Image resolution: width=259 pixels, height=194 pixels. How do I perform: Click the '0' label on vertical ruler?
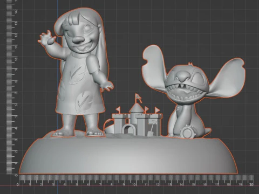pyautogui.click(x=16, y=175)
